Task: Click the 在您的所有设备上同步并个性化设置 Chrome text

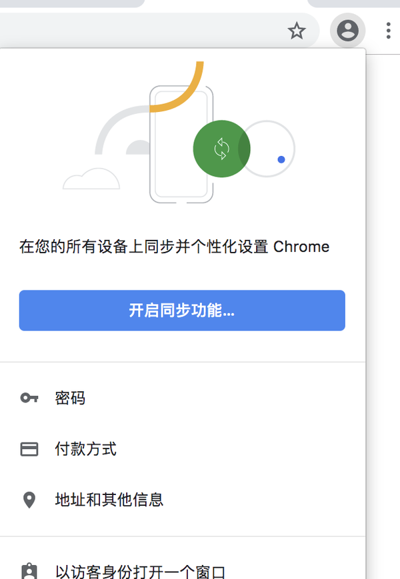Action: 174,247
